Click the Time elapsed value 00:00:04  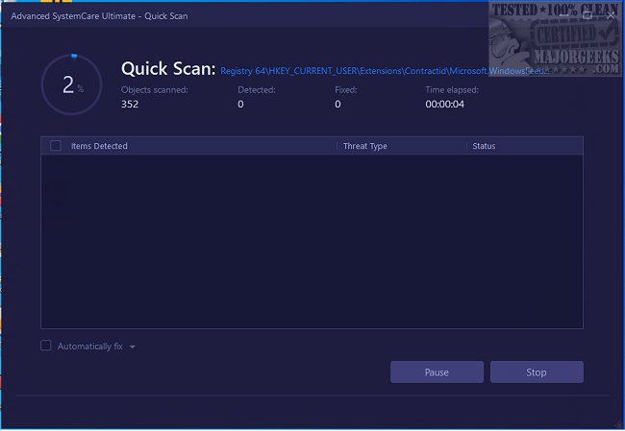tap(445, 104)
